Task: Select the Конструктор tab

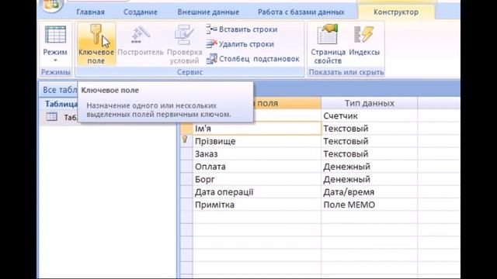Action: tap(396, 12)
